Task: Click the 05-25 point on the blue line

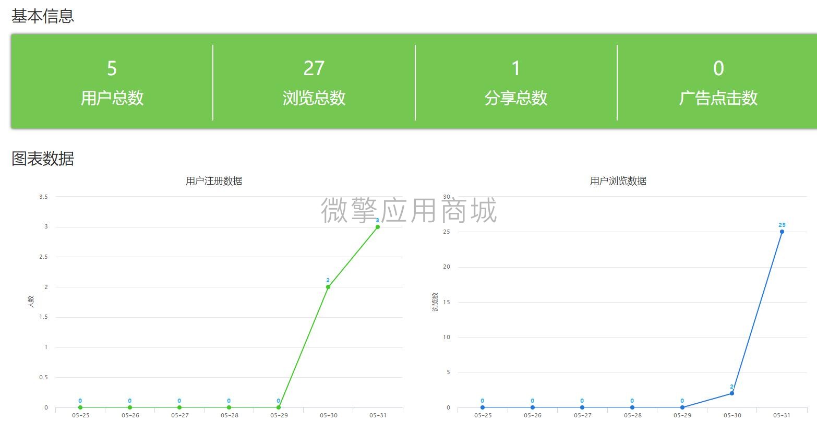Action: pos(483,407)
